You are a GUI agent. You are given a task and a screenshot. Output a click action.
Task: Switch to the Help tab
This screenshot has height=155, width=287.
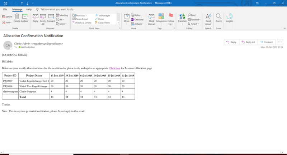tap(29, 9)
